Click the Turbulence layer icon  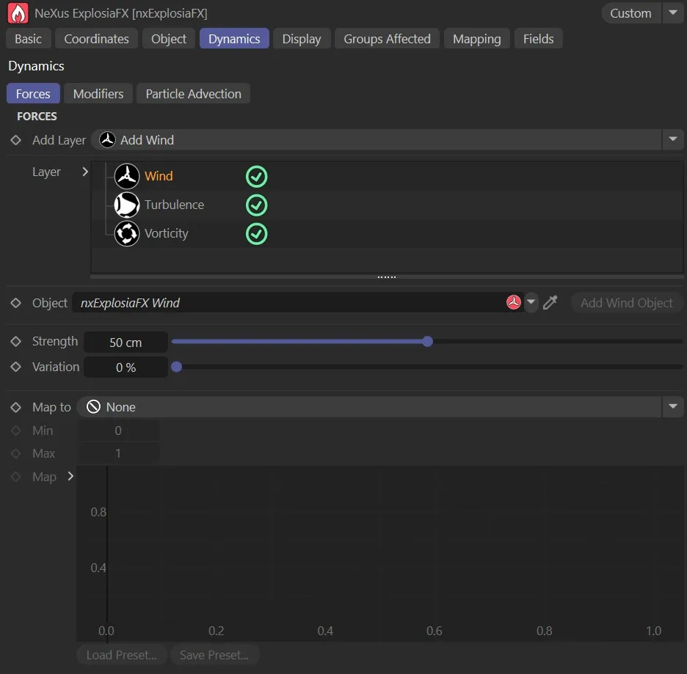pyautogui.click(x=127, y=205)
